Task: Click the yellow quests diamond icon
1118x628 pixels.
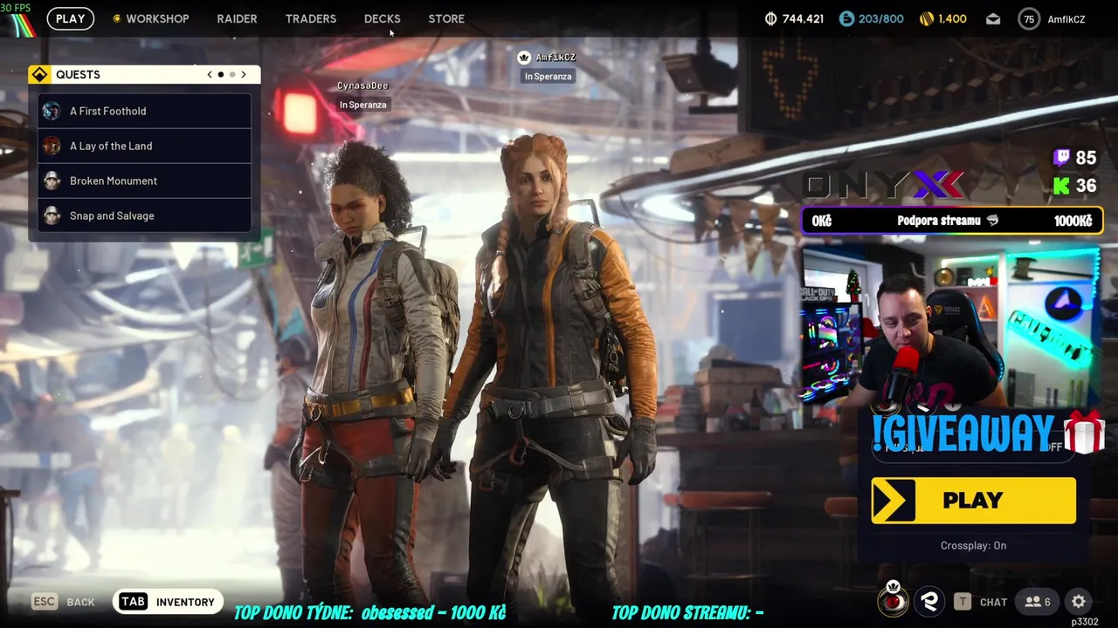Action: (39, 74)
